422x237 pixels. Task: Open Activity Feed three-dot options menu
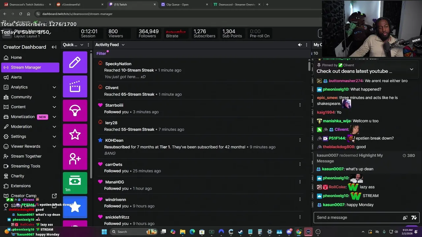click(307, 45)
